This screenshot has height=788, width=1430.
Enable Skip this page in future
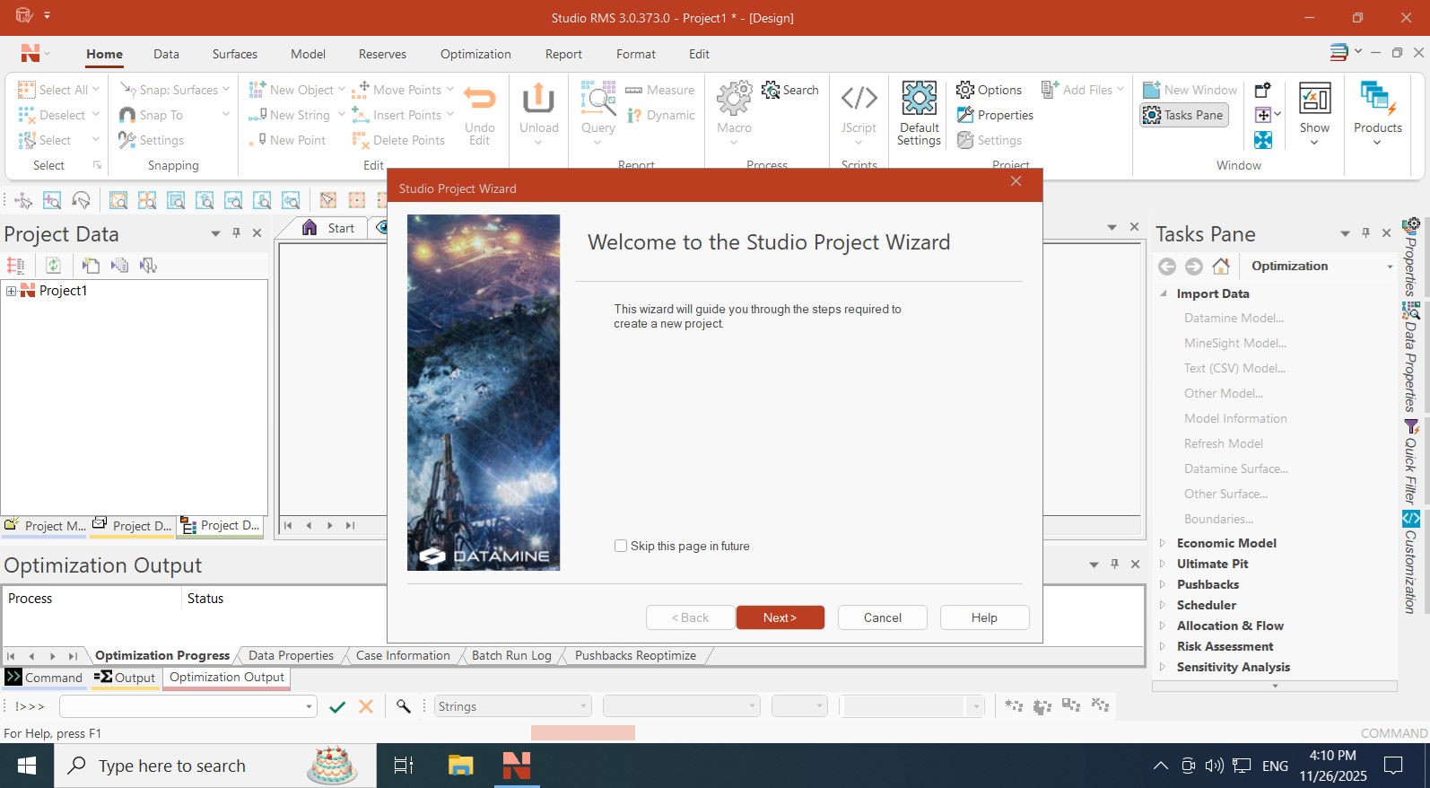click(621, 546)
